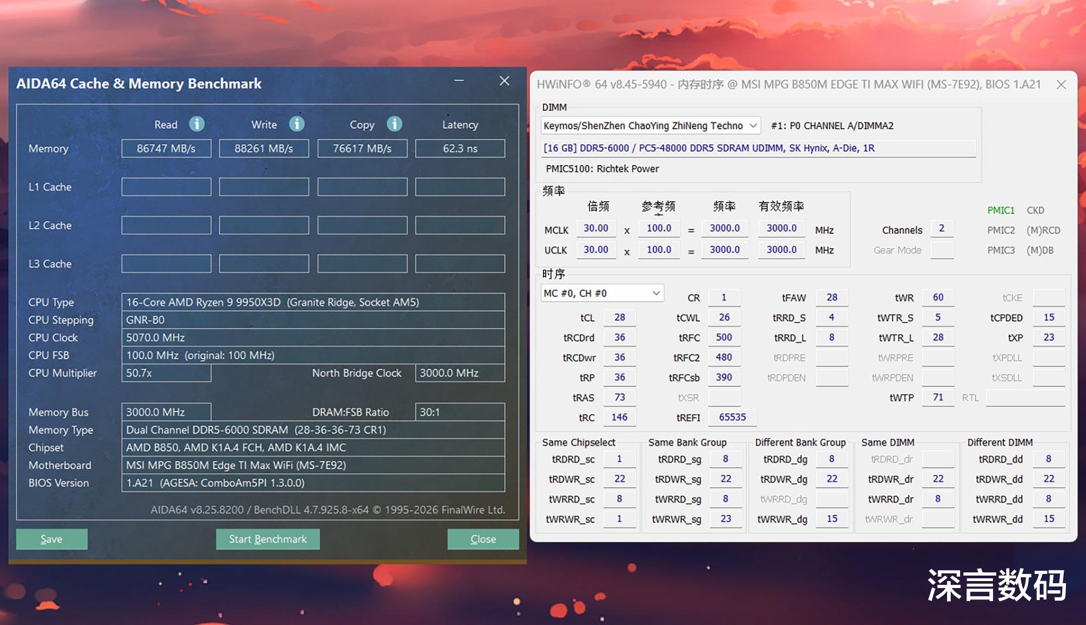Expand the MC #0, CH #0 dropdown

(656, 294)
